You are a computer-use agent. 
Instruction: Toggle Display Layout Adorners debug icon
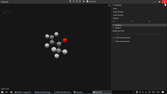coord(77,1)
